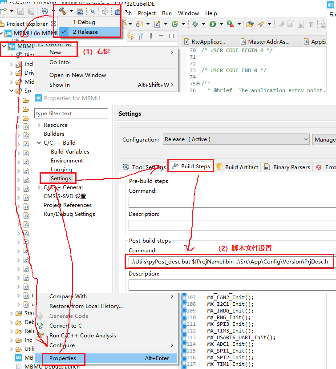This screenshot has height=369, width=336.
Task: Open the Run menu
Action: (x=166, y=13)
